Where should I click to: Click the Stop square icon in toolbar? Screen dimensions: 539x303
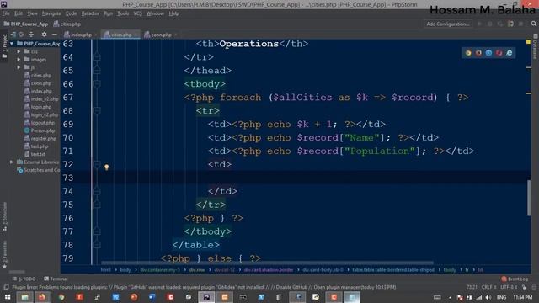pos(521,24)
